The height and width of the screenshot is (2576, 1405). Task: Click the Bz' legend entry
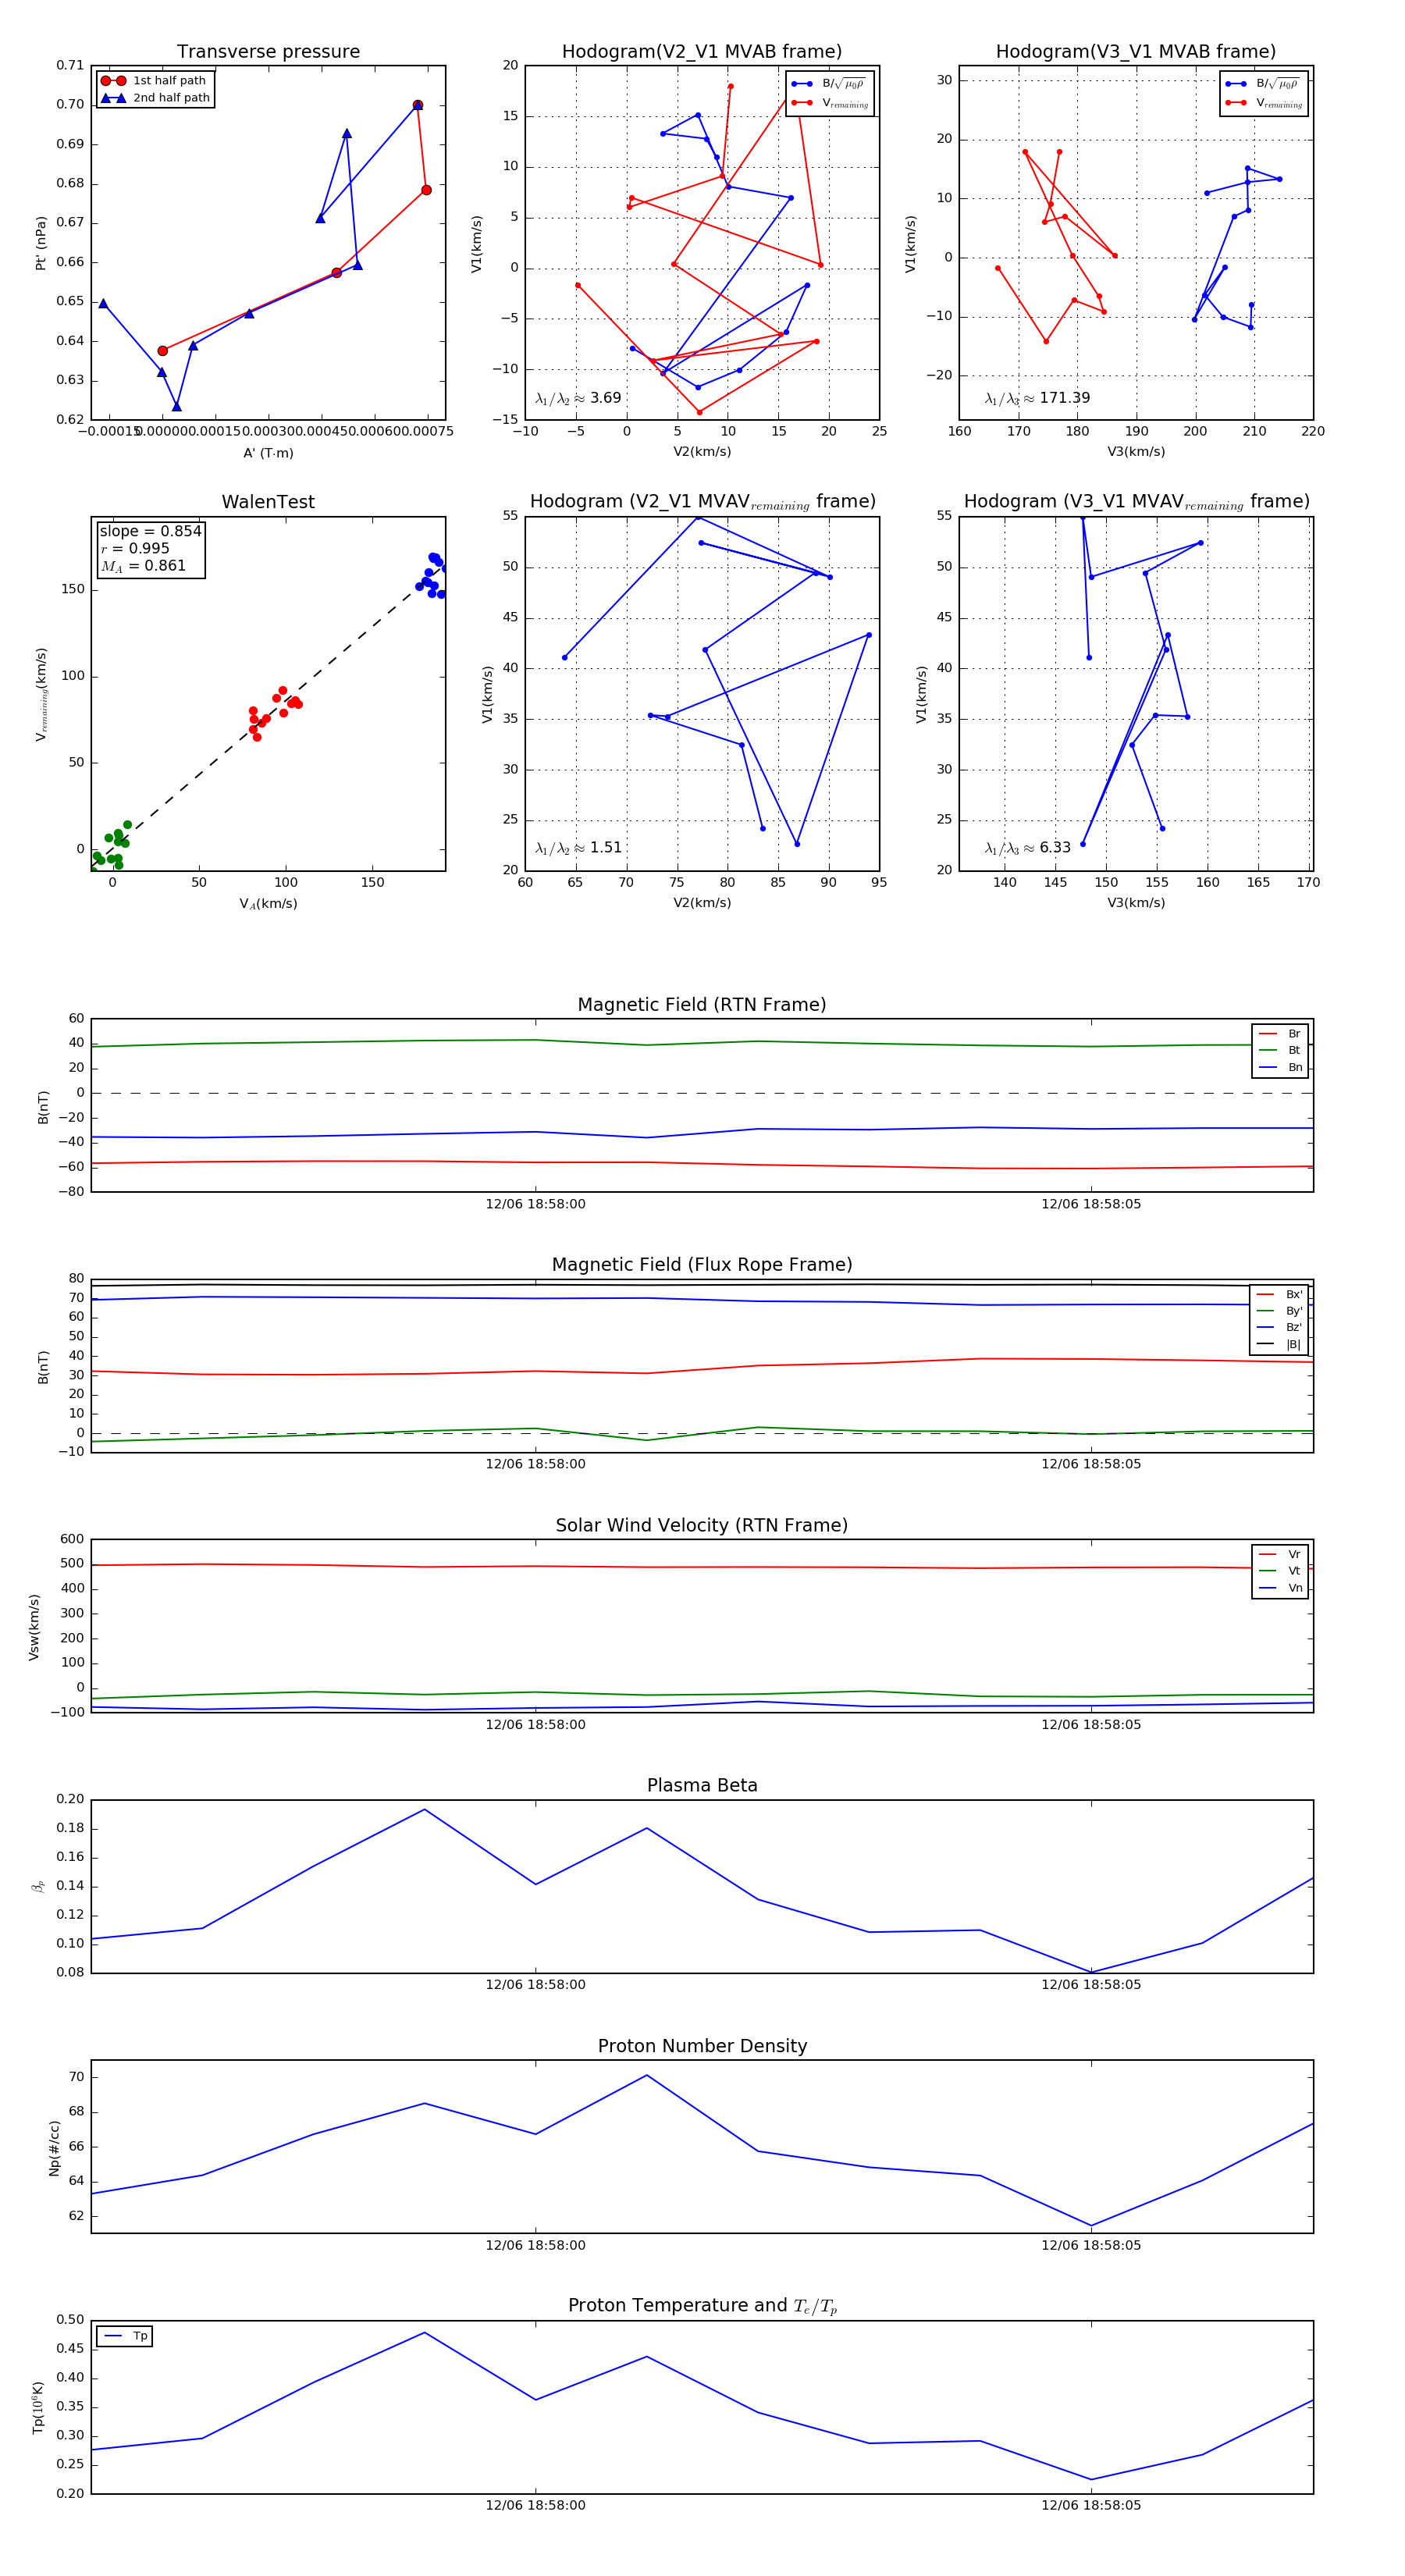pyautogui.click(x=1279, y=1328)
